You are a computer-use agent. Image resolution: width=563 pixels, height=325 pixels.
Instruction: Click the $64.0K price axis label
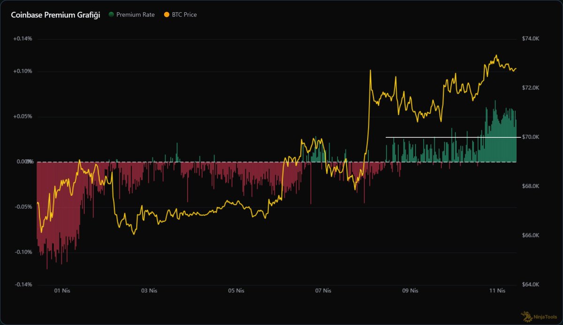click(532, 285)
